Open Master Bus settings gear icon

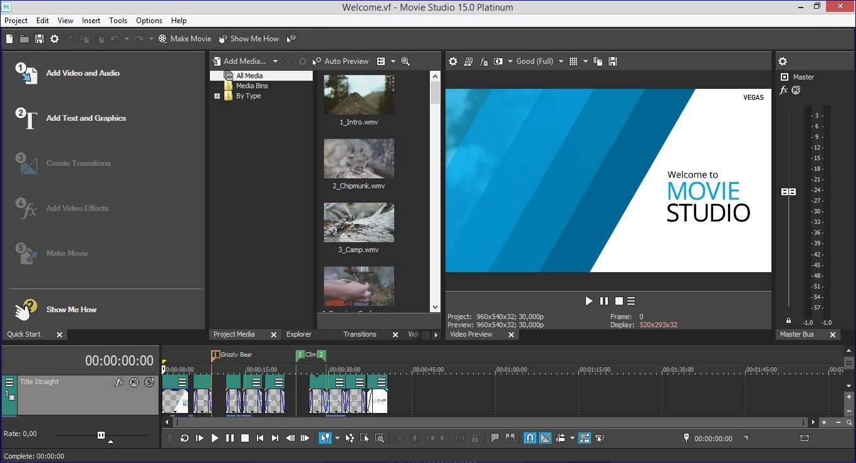(x=783, y=61)
